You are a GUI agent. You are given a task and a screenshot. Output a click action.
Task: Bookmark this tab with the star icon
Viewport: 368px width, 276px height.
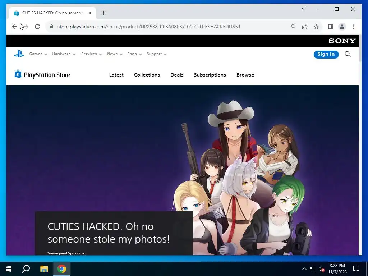(x=316, y=27)
